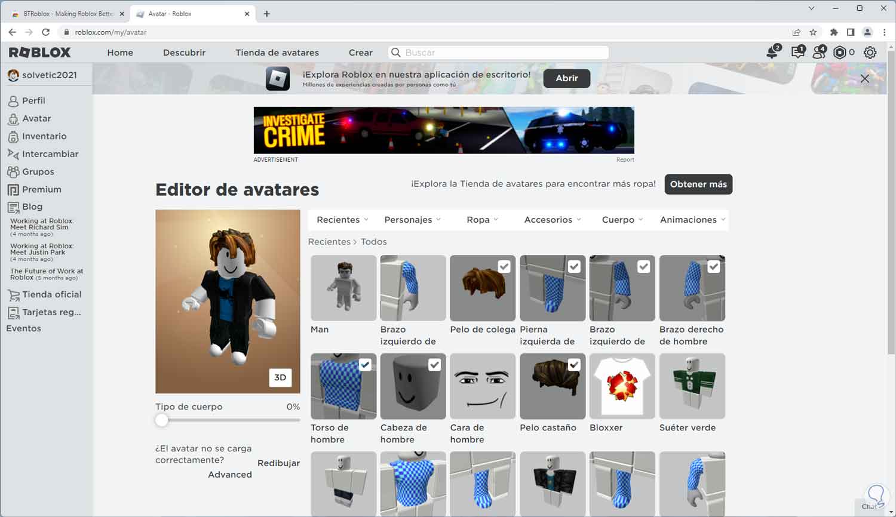Open the notifications bell icon
This screenshot has width=896, height=517.
(773, 52)
